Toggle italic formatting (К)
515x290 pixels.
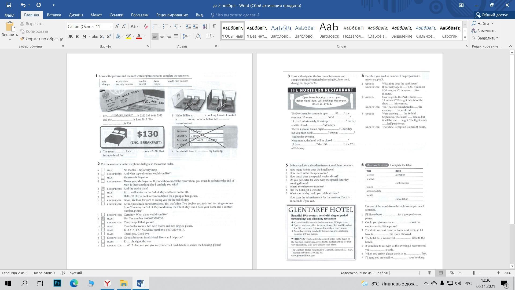[77, 36]
